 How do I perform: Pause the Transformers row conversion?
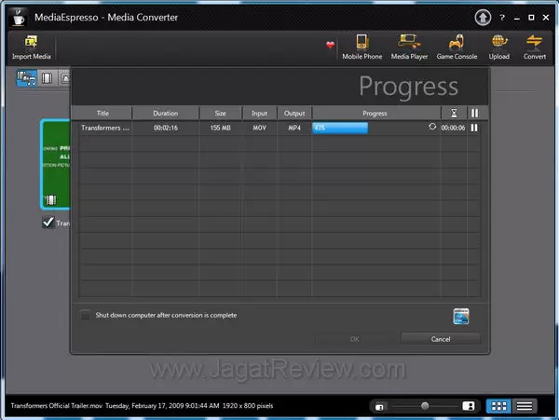474,128
